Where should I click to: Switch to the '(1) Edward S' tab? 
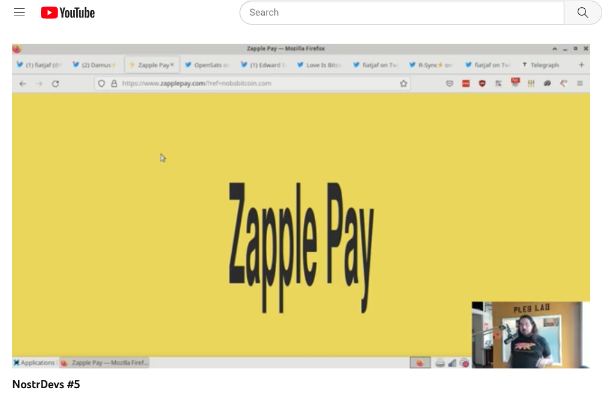point(263,65)
